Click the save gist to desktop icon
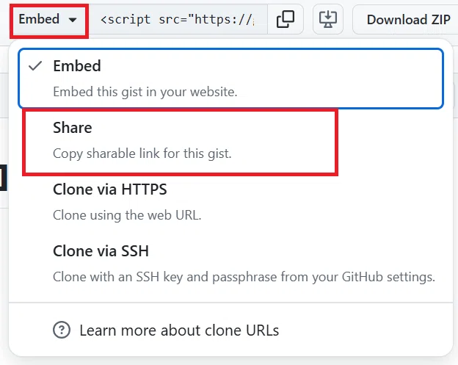Image resolution: width=458 pixels, height=365 pixels. pyautogui.click(x=328, y=19)
